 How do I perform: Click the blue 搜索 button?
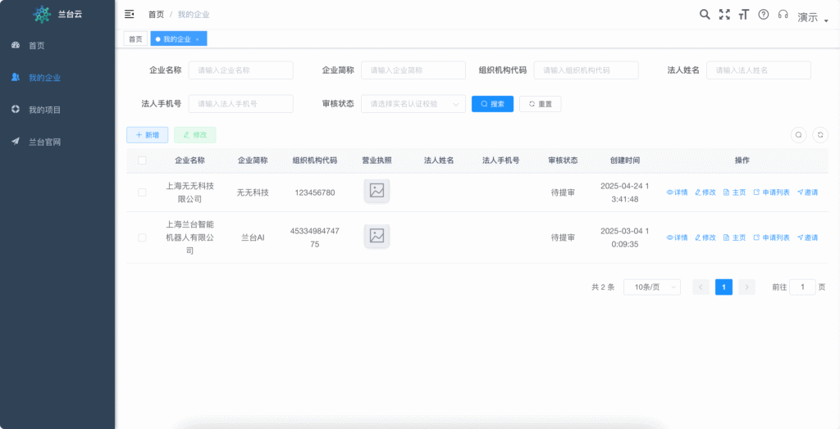point(492,104)
